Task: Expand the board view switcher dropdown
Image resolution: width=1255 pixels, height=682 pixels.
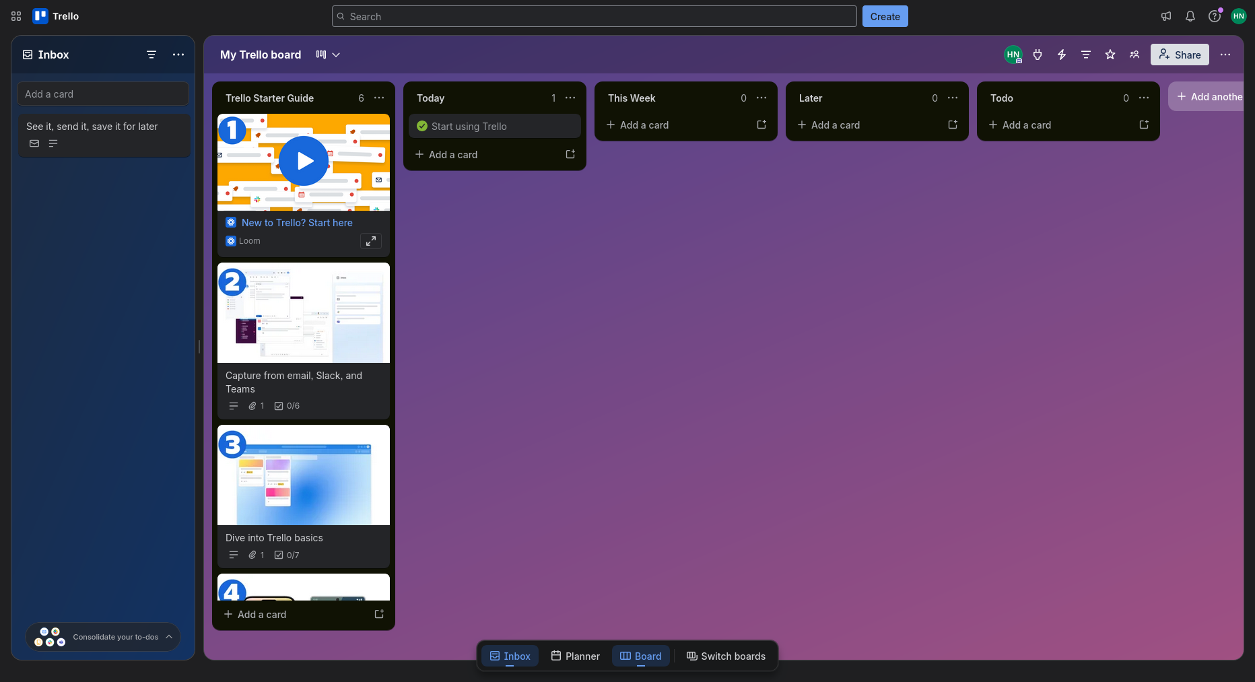Action: [329, 55]
